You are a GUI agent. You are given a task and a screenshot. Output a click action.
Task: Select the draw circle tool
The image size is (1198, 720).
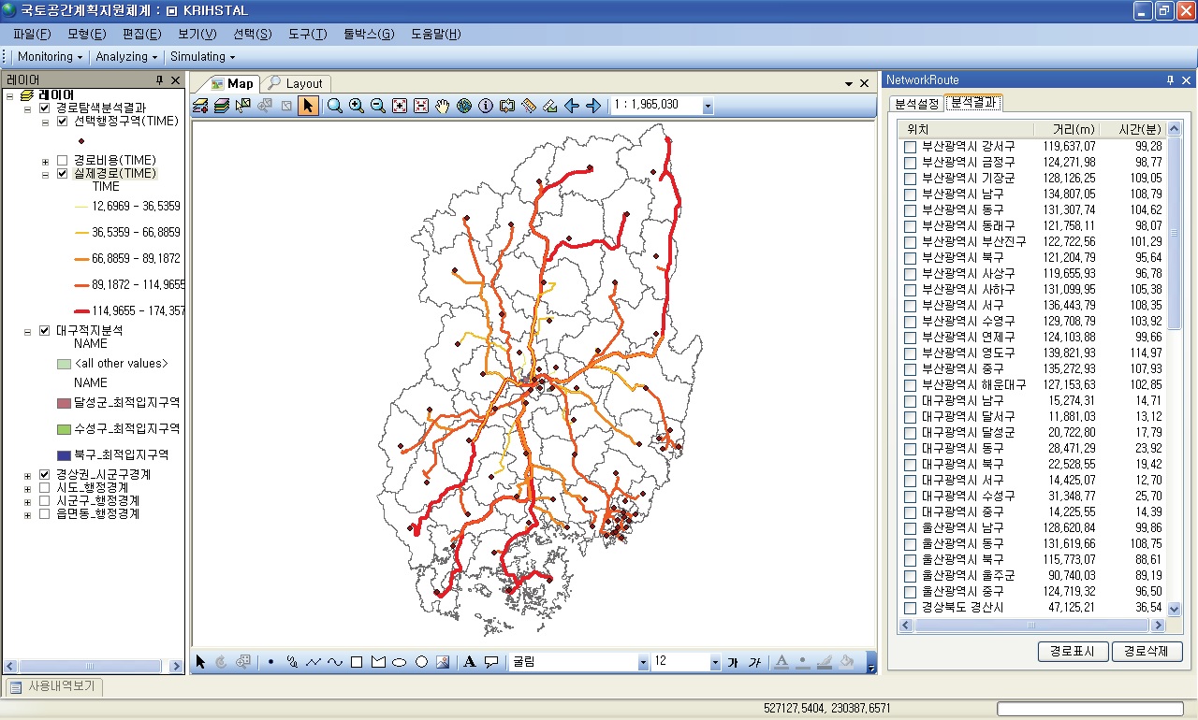pos(421,662)
